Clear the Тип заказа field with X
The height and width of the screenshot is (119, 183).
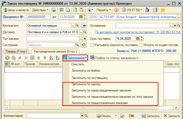point(85,39)
